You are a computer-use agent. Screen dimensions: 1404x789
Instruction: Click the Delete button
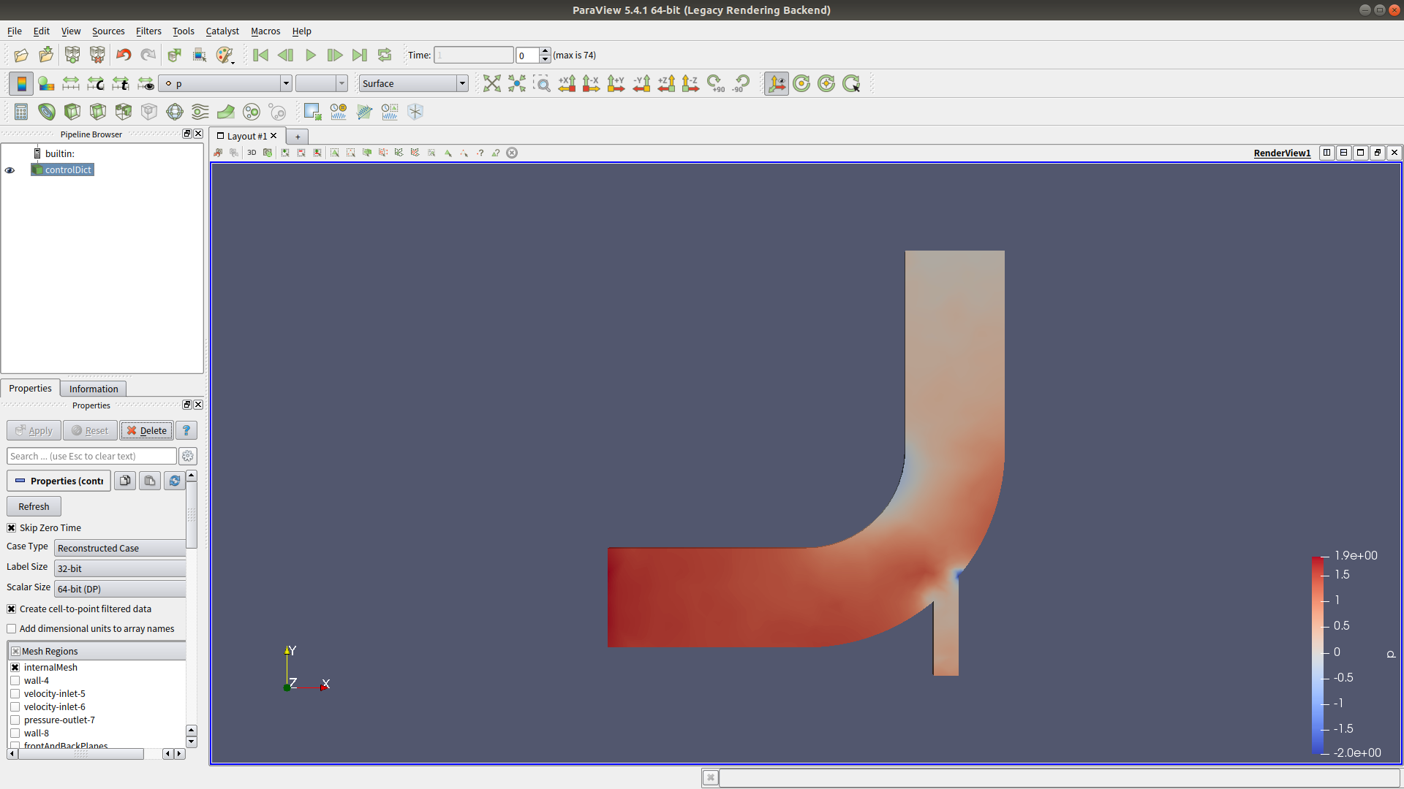click(146, 430)
